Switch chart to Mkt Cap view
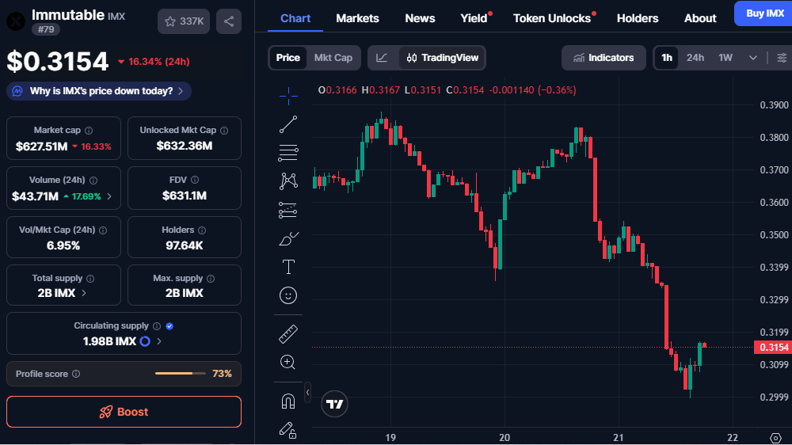 (333, 58)
